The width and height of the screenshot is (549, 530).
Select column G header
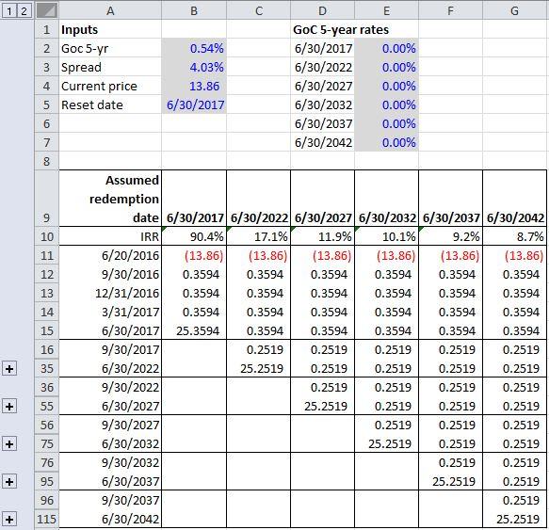coord(514,10)
